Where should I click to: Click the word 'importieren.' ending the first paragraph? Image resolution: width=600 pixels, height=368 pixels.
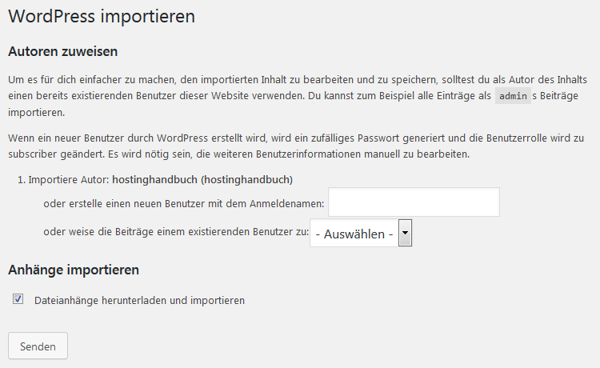(37, 113)
